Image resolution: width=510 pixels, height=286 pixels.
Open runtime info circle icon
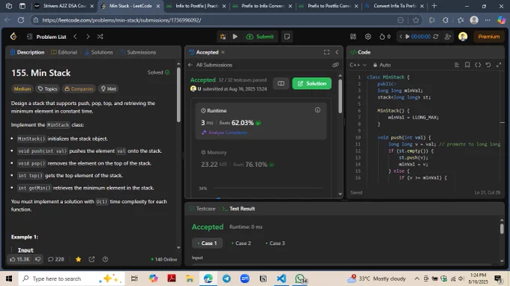317,110
